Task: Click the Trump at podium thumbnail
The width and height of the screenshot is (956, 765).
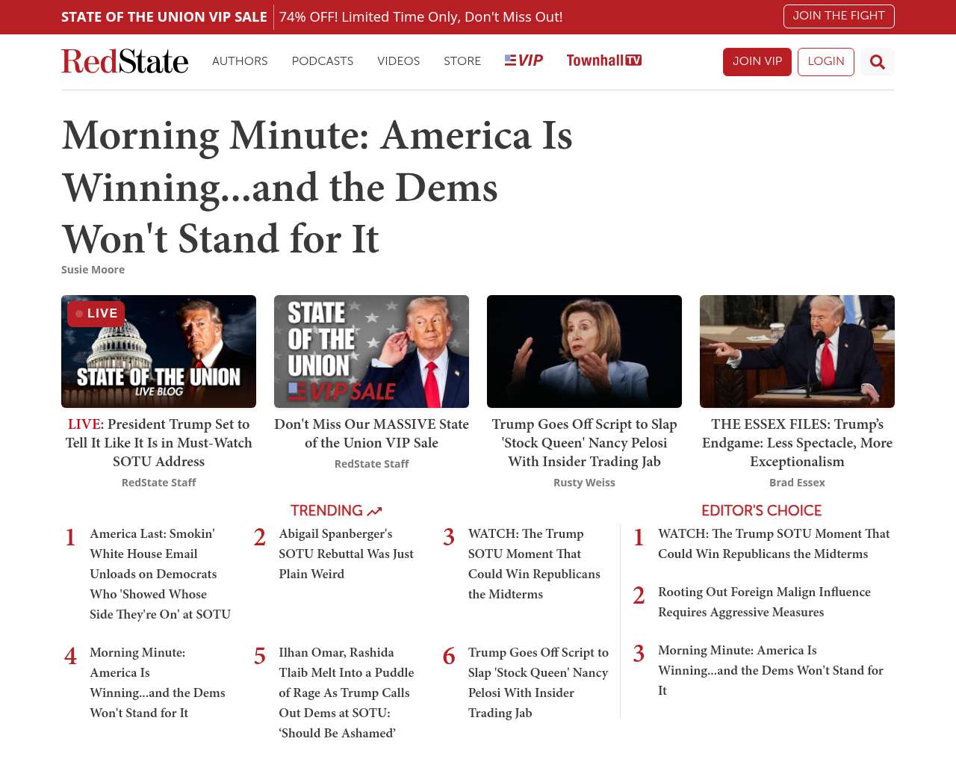Action: pos(797,351)
